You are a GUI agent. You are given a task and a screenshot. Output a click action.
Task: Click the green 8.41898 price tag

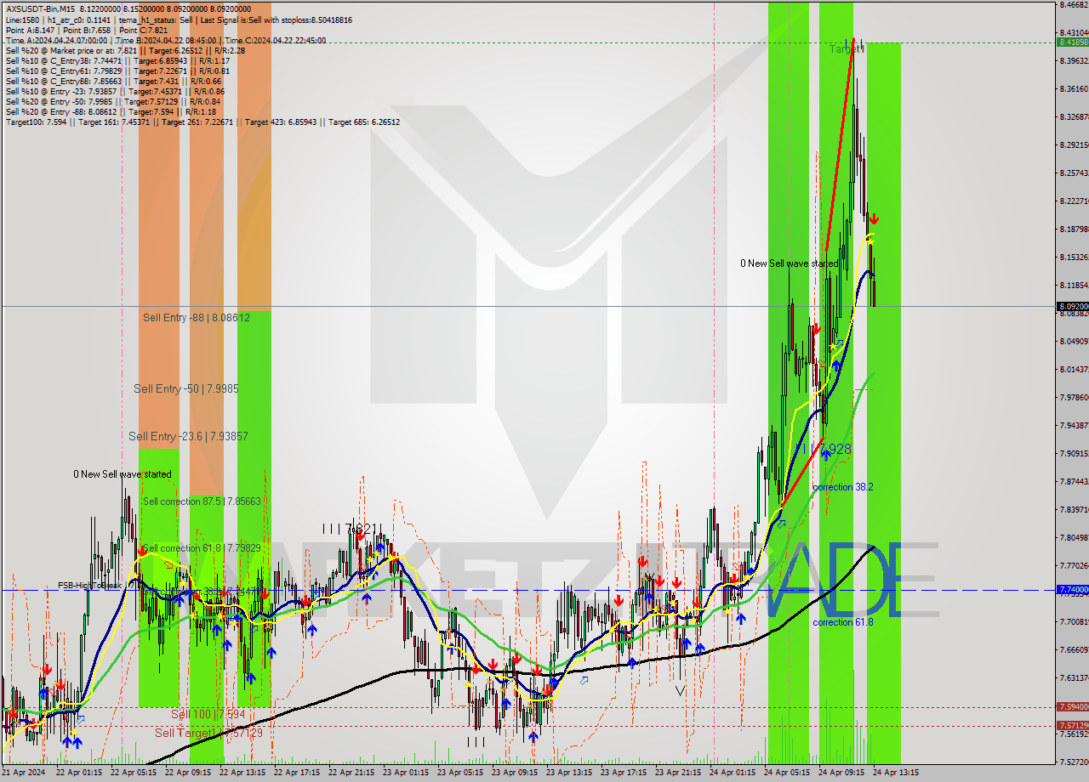click(1072, 42)
